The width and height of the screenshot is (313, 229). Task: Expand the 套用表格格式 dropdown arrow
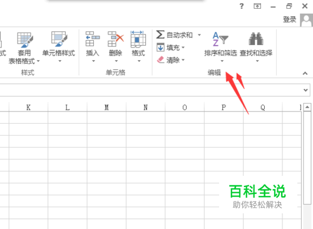(x=38, y=61)
